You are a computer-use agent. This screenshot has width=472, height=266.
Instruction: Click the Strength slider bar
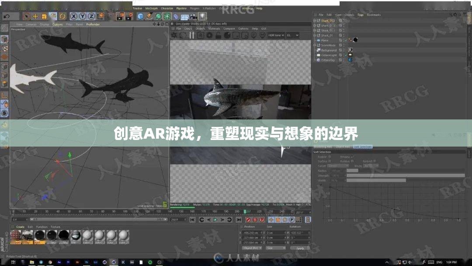(406, 175)
